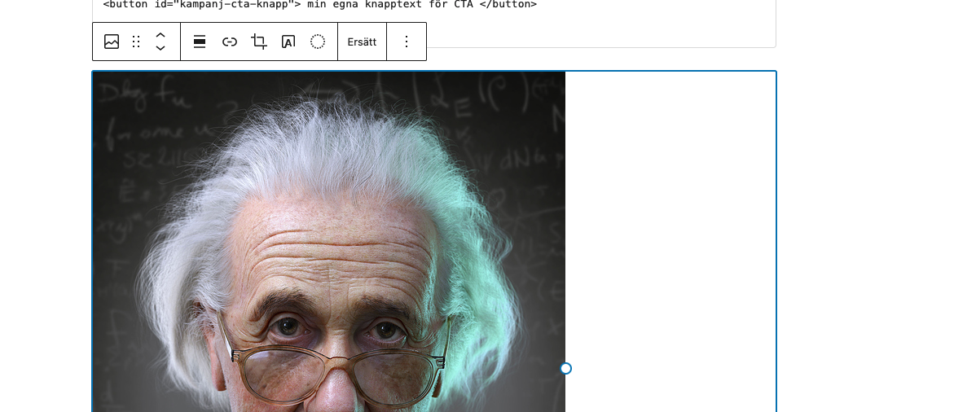Image resolution: width=954 pixels, height=412 pixels.
Task: Open the block options three-dot menu
Action: click(407, 42)
